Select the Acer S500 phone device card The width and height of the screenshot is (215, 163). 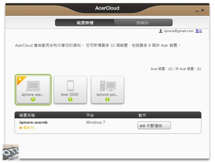(70, 90)
